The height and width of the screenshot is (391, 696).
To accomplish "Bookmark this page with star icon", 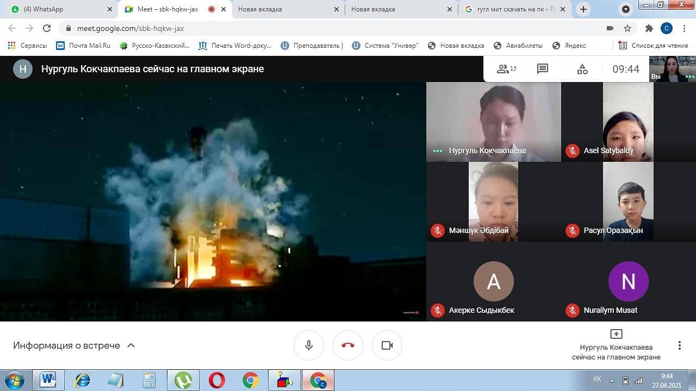I will click(627, 28).
